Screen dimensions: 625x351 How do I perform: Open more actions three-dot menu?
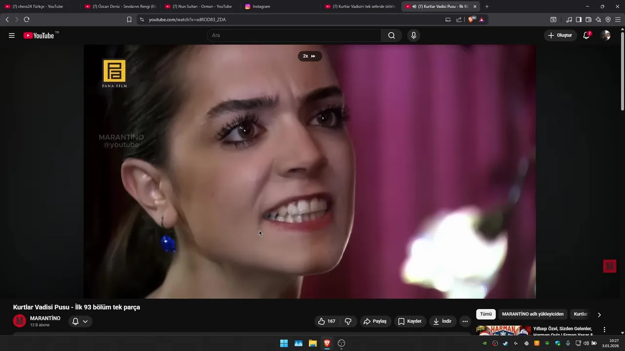(x=465, y=321)
